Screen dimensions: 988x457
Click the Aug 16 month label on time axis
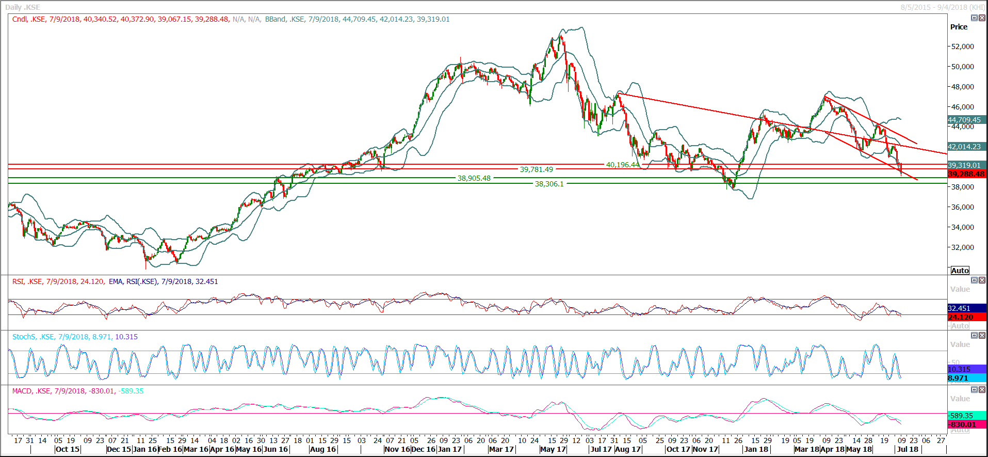click(x=323, y=449)
